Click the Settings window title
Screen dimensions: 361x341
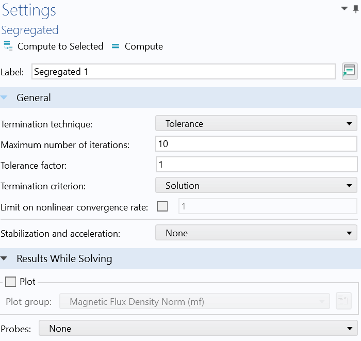29,10
